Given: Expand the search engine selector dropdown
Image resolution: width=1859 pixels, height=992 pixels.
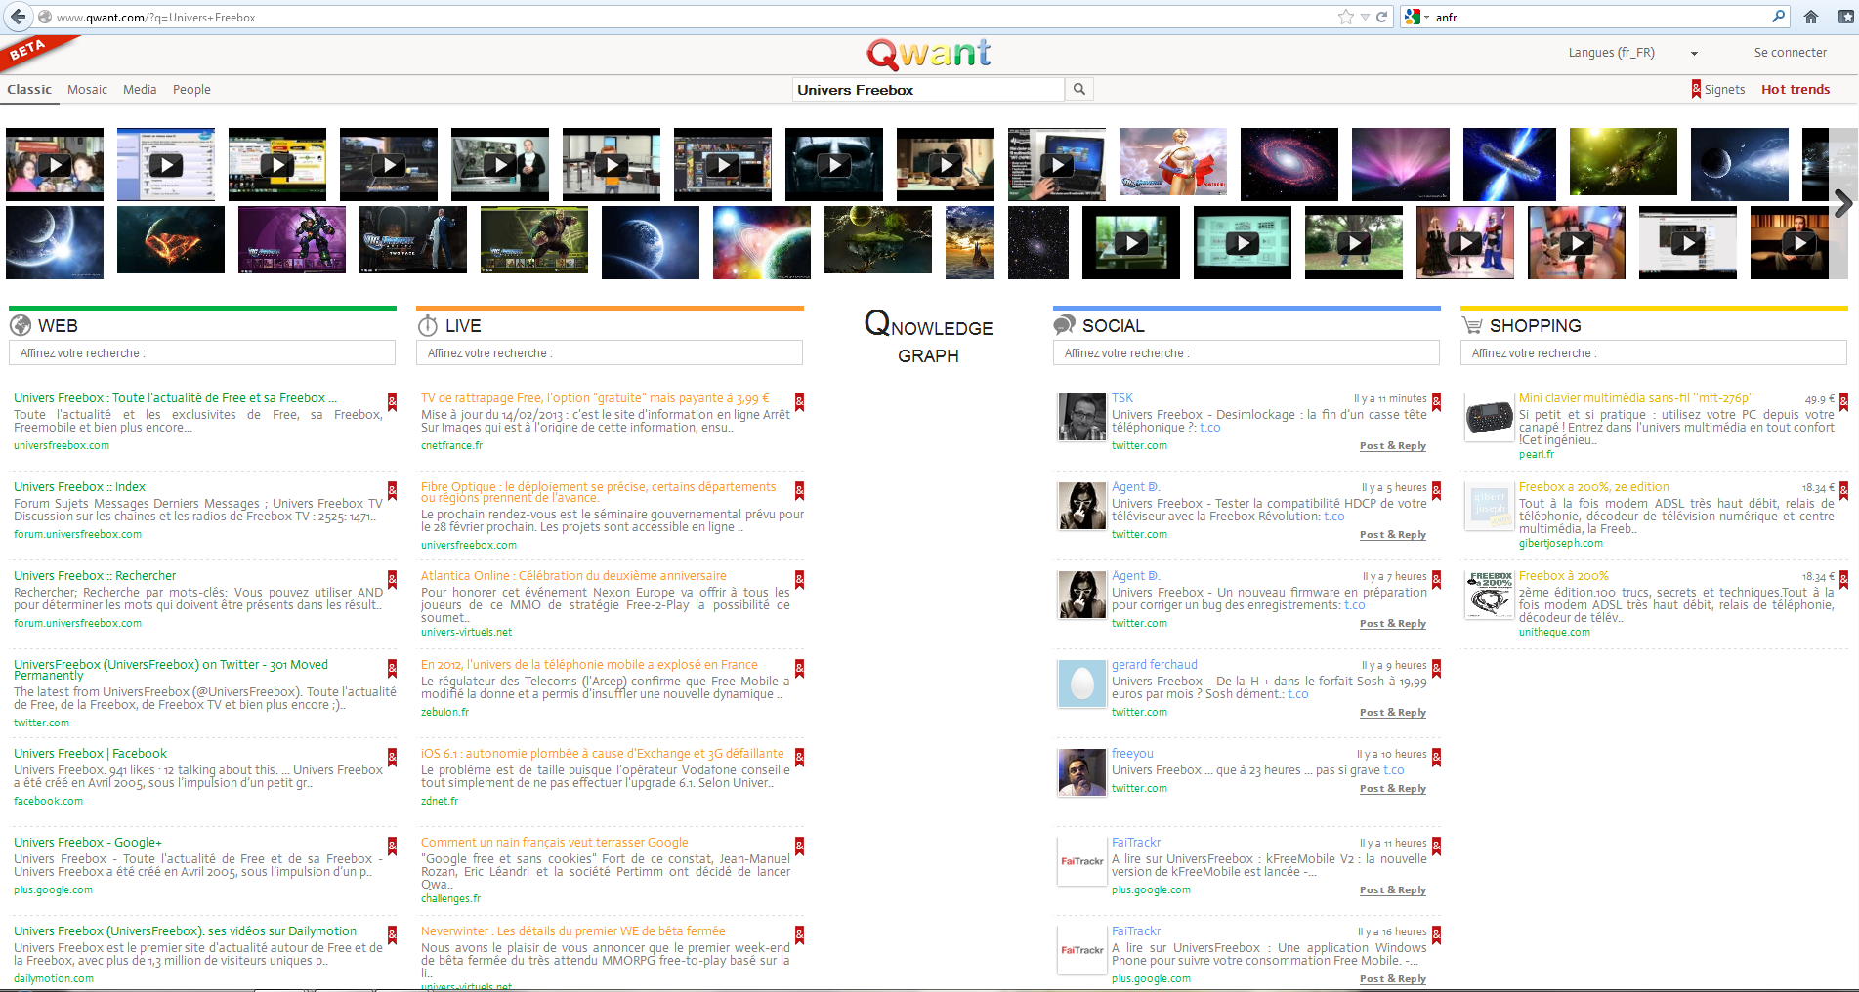Looking at the screenshot, I should pos(1426,18).
